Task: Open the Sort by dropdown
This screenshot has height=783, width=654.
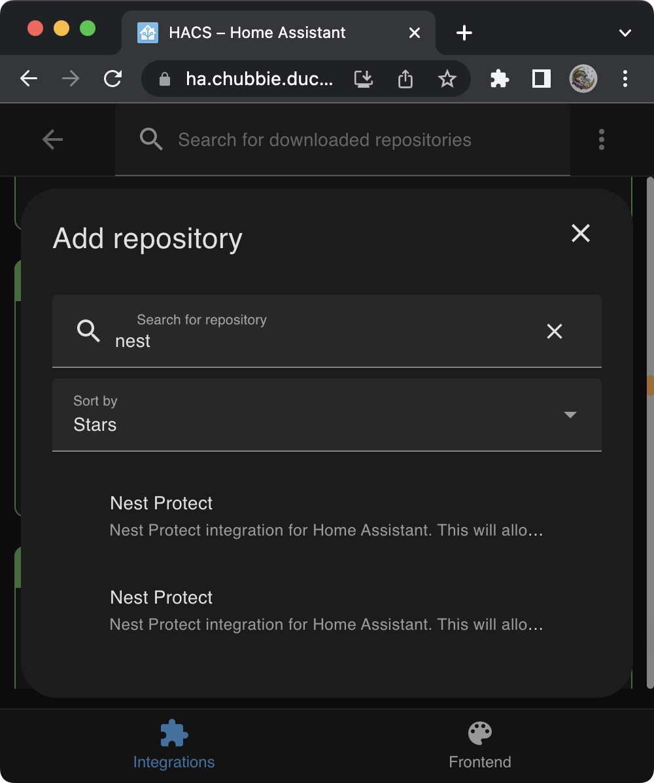Action: [x=327, y=414]
